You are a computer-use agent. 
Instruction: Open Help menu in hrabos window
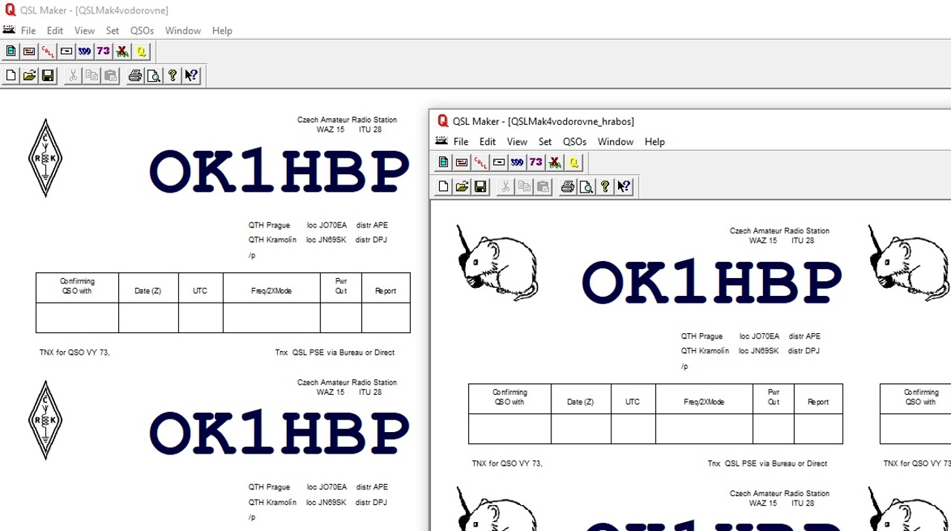tap(655, 141)
